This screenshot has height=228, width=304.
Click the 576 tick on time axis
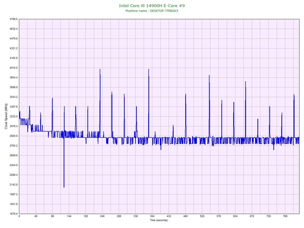click(219, 216)
